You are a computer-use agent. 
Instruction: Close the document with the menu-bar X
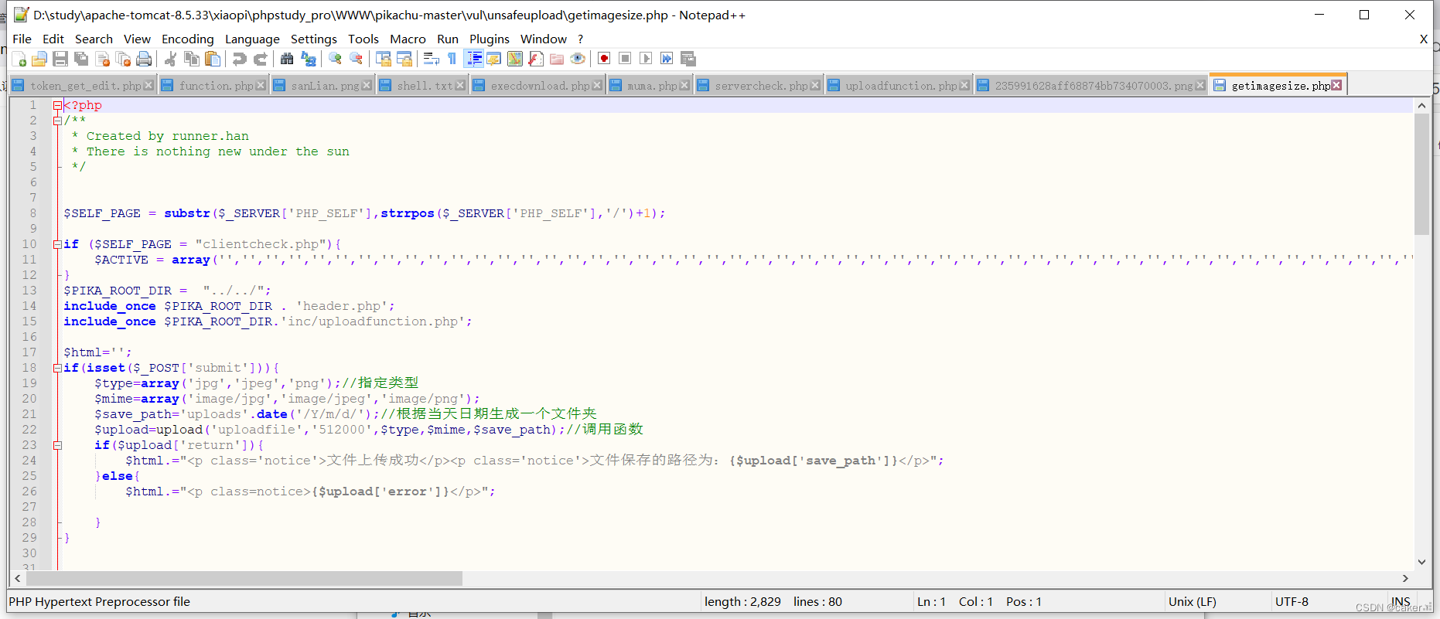[x=1424, y=39]
